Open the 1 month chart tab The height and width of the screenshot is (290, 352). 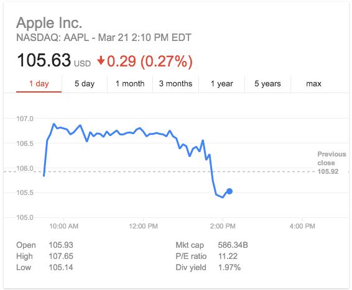(x=130, y=84)
